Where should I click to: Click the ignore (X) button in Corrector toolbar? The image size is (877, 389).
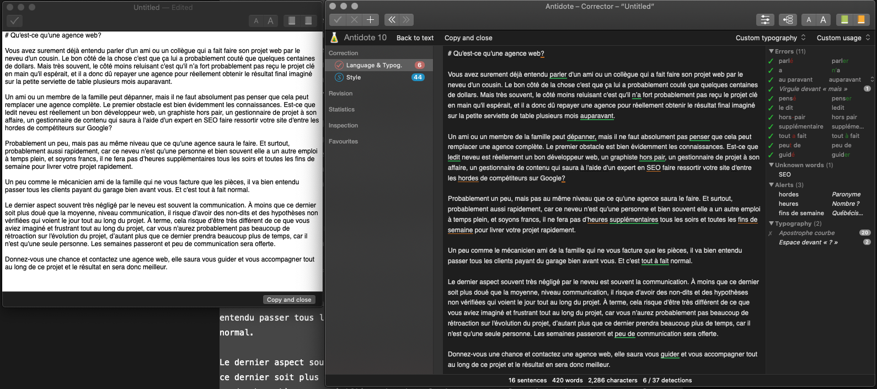point(354,20)
